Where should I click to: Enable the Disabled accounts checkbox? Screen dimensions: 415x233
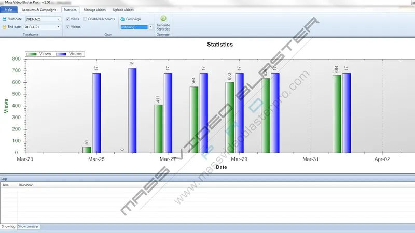tap(85, 19)
